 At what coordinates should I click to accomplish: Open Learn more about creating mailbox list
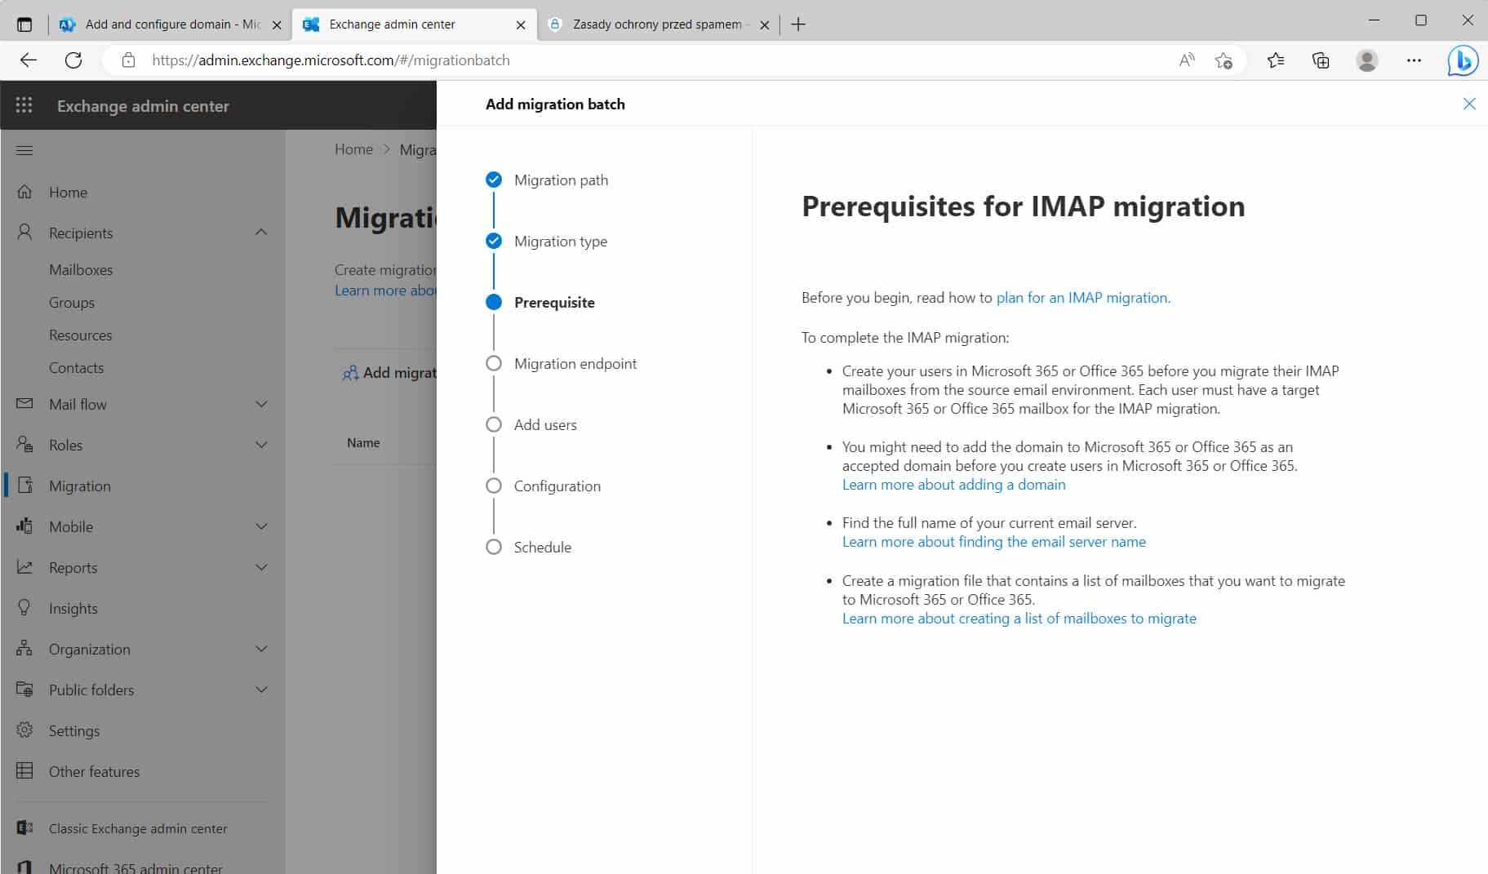point(1019,619)
